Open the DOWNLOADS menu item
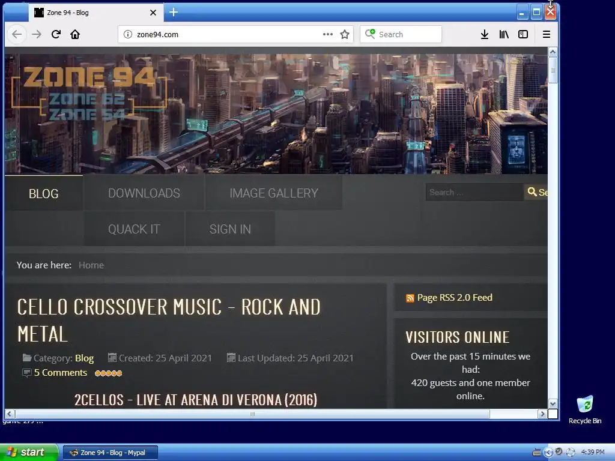The height and width of the screenshot is (461, 615). (x=144, y=193)
